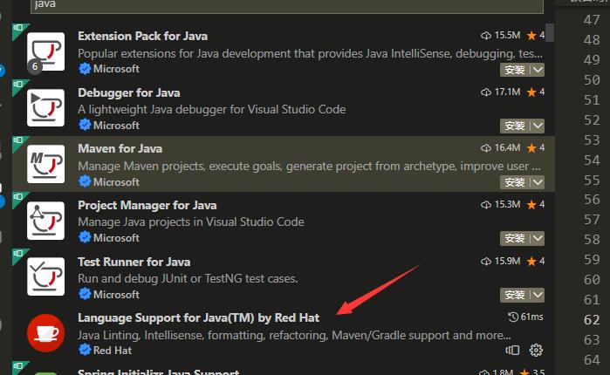Viewport: 610px width, 375px height.
Task: Click the 61ms activation time clock icon
Action: pos(513,317)
